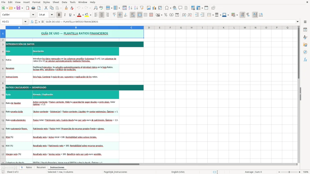Viewport: 310px width, 174px height.
Task: Toggle wrap text
Action: [x=133, y=15]
